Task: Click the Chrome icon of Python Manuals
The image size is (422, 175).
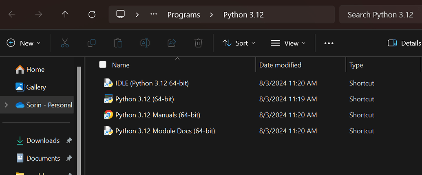Action: click(x=108, y=115)
